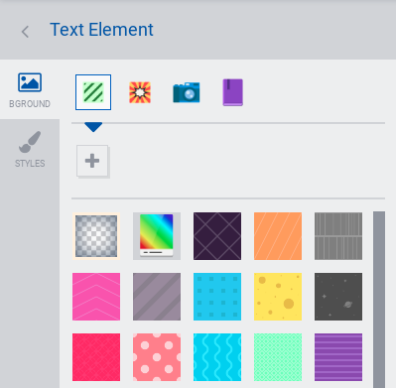Image resolution: width=396 pixels, height=388 pixels.
Task: Select the green striped pattern category icon
Action: pyautogui.click(x=93, y=92)
